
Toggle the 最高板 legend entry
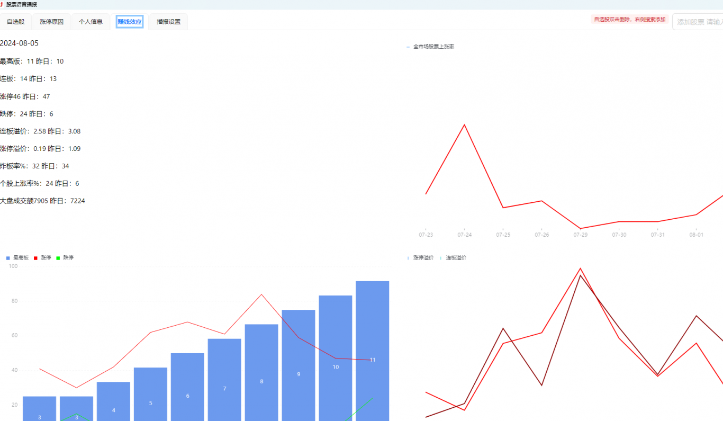[x=17, y=258]
